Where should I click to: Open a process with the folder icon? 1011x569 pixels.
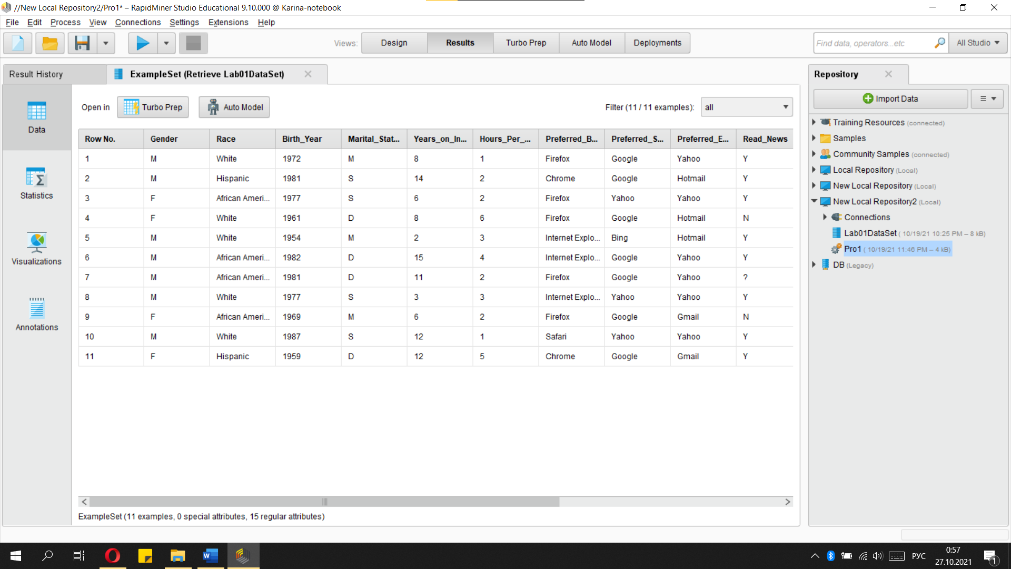[50, 43]
